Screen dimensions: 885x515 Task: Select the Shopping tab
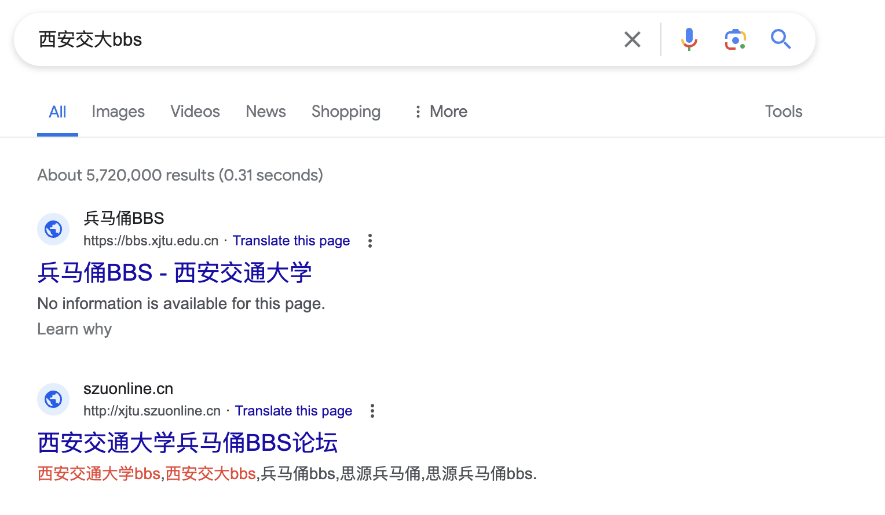coord(346,112)
